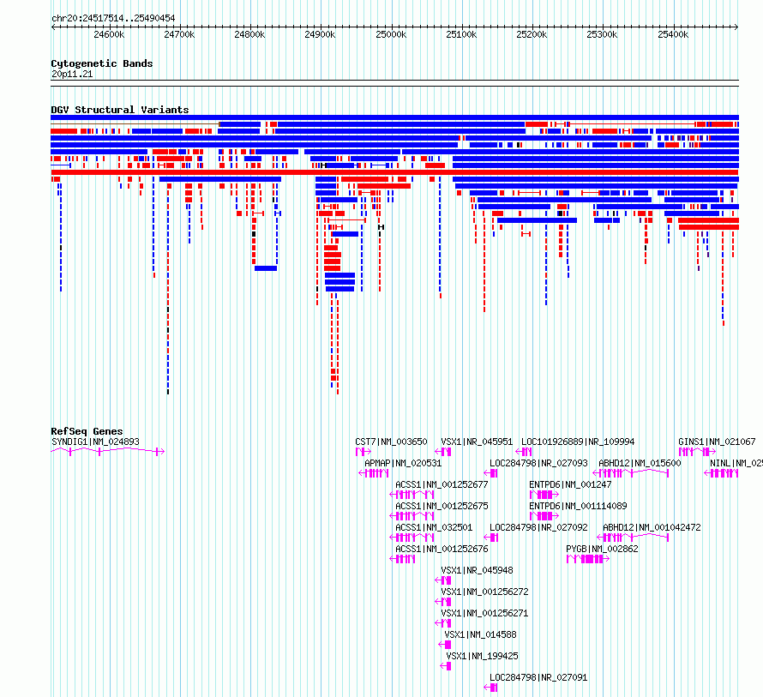Click PYGB|NM_002862 gene label
The image size is (763, 697).
[603, 549]
